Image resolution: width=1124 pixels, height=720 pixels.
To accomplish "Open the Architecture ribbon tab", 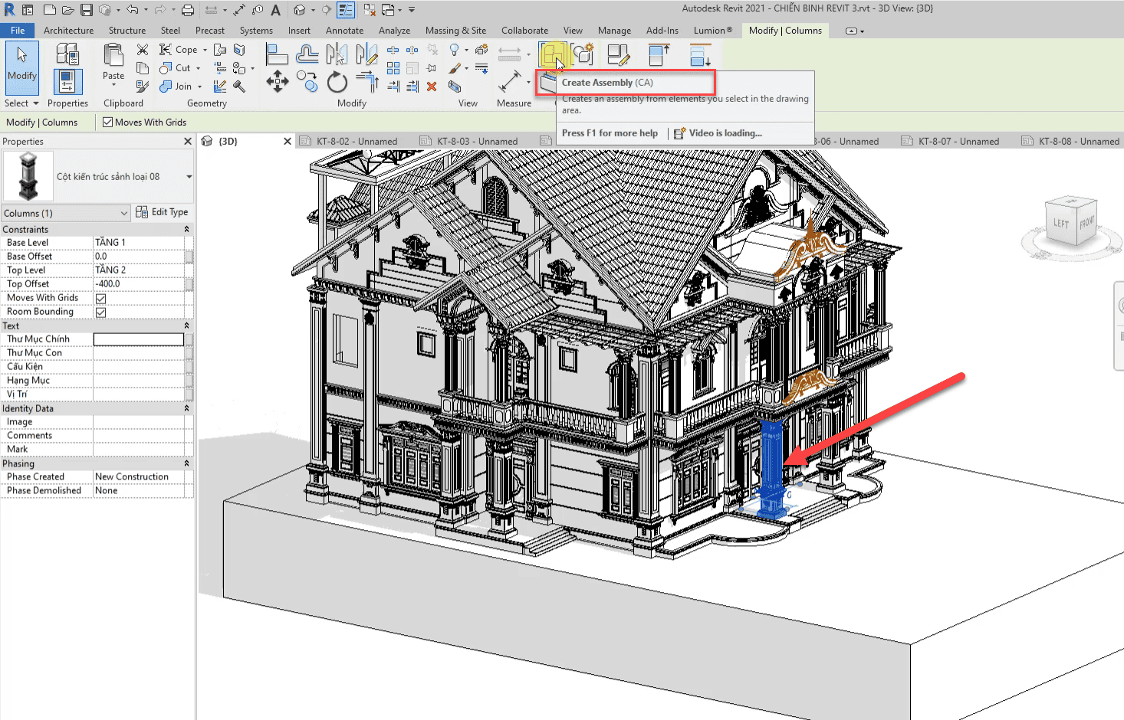I will click(x=68, y=31).
